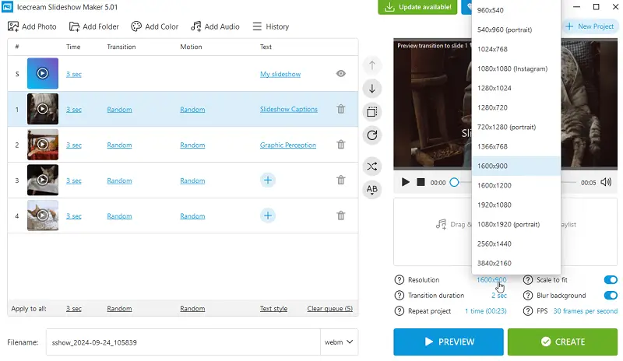Choose 1080x1080 (Instagram) resolution option
The height and width of the screenshot is (361, 623).
[x=512, y=68]
